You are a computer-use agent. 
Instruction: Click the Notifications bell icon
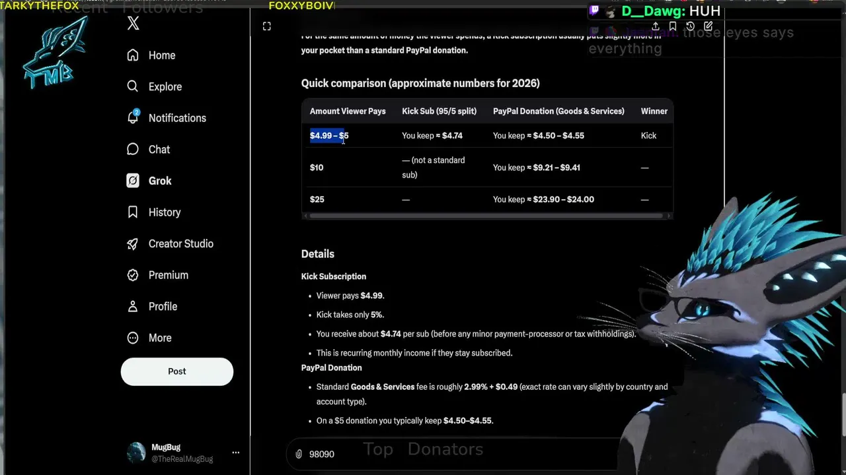(x=133, y=117)
